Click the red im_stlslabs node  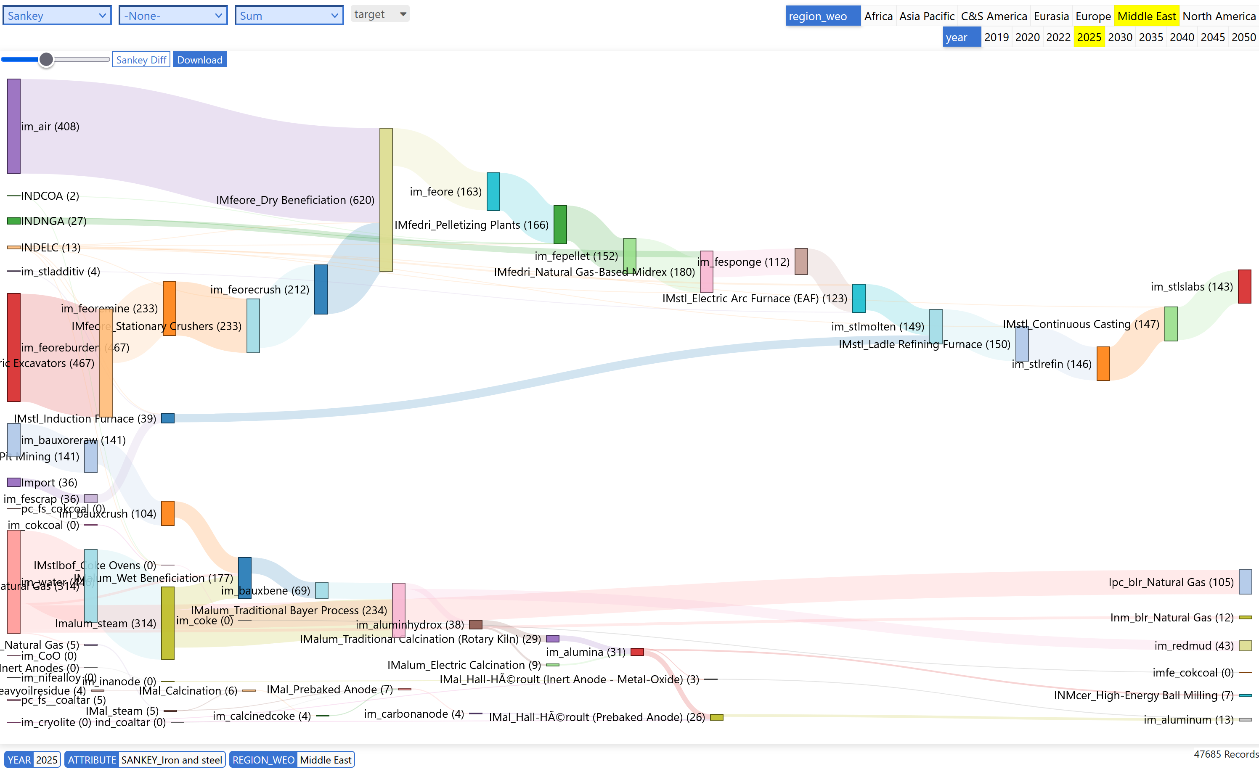(1244, 286)
